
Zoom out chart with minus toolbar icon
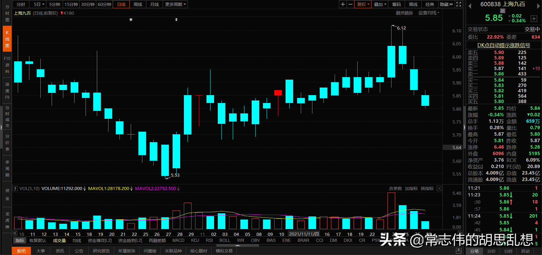click(350, 4)
